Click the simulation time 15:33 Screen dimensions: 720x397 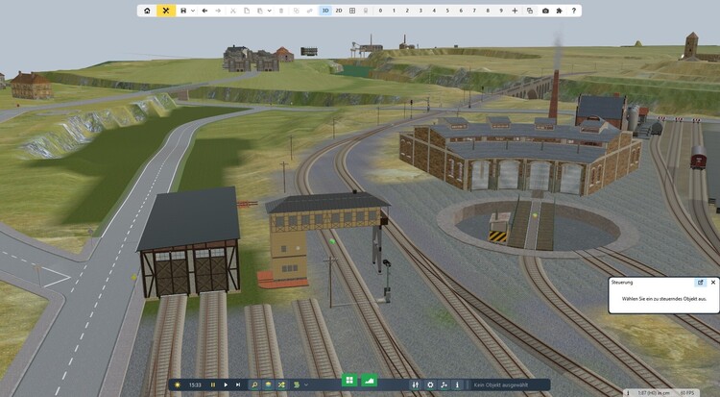click(x=195, y=385)
